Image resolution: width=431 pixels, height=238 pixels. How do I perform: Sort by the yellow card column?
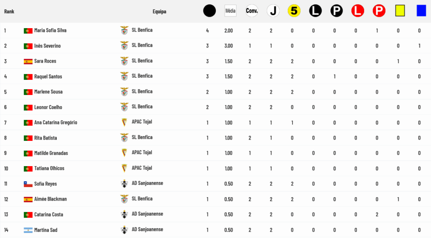[x=400, y=11]
